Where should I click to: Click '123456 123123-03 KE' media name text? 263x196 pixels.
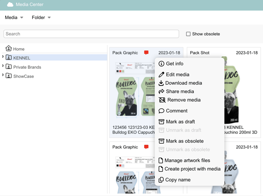[x=133, y=128]
